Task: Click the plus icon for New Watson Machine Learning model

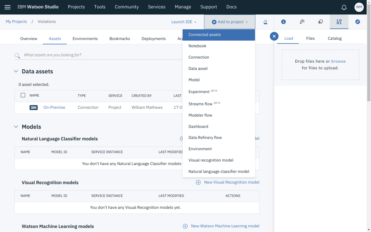Action: [185, 226]
